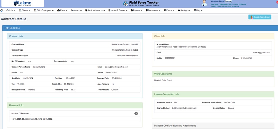
Task: Click the Renewal Info panel header
Action: pyautogui.click(x=75, y=105)
